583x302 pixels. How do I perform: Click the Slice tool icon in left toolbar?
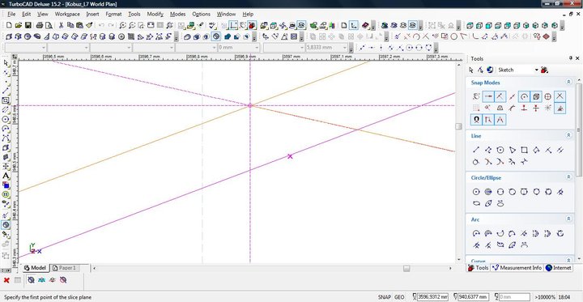(6, 225)
